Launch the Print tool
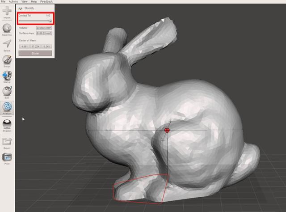 (7, 157)
